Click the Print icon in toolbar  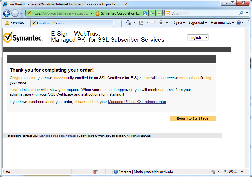161,23
